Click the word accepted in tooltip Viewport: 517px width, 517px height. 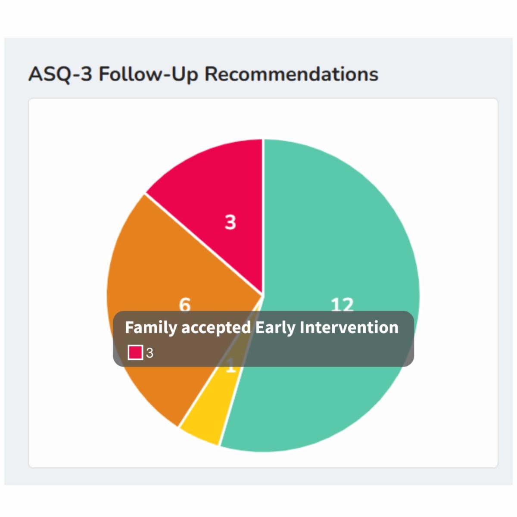[216, 327]
